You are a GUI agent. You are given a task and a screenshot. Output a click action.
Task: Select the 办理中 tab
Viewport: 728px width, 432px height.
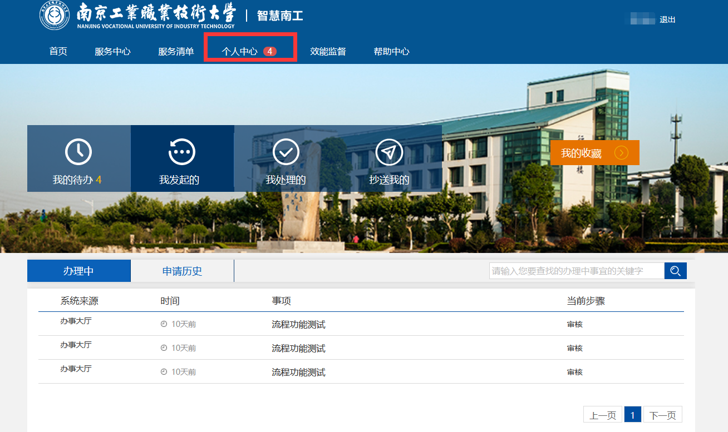[x=78, y=271]
